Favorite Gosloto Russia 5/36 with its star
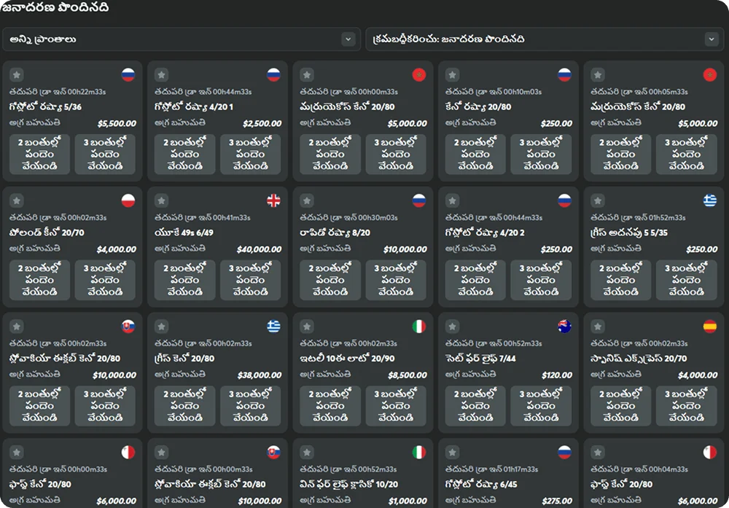729x508 pixels. 16,75
